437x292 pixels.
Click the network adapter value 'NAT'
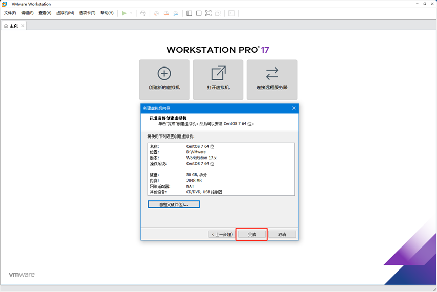[x=190, y=186]
